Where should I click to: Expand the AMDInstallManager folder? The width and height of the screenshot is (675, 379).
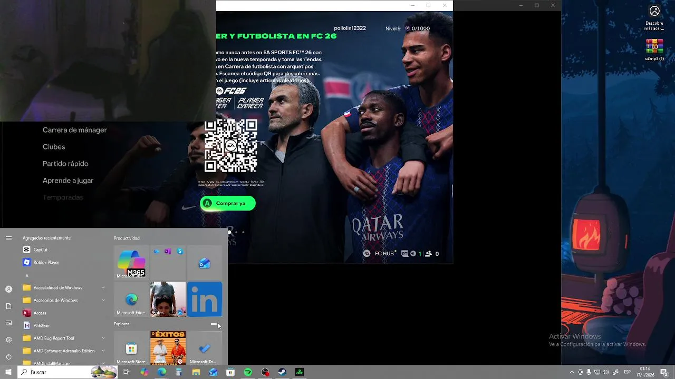(63, 363)
